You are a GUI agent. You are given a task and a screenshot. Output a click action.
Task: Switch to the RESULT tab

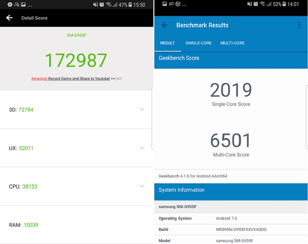coord(167,43)
